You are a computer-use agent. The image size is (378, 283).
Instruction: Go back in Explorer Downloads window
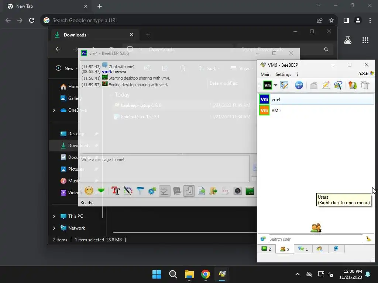[x=58, y=49]
